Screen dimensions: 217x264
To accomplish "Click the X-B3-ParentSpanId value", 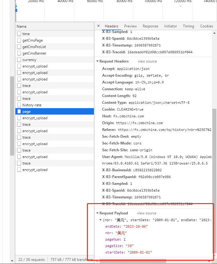I will (155, 177).
